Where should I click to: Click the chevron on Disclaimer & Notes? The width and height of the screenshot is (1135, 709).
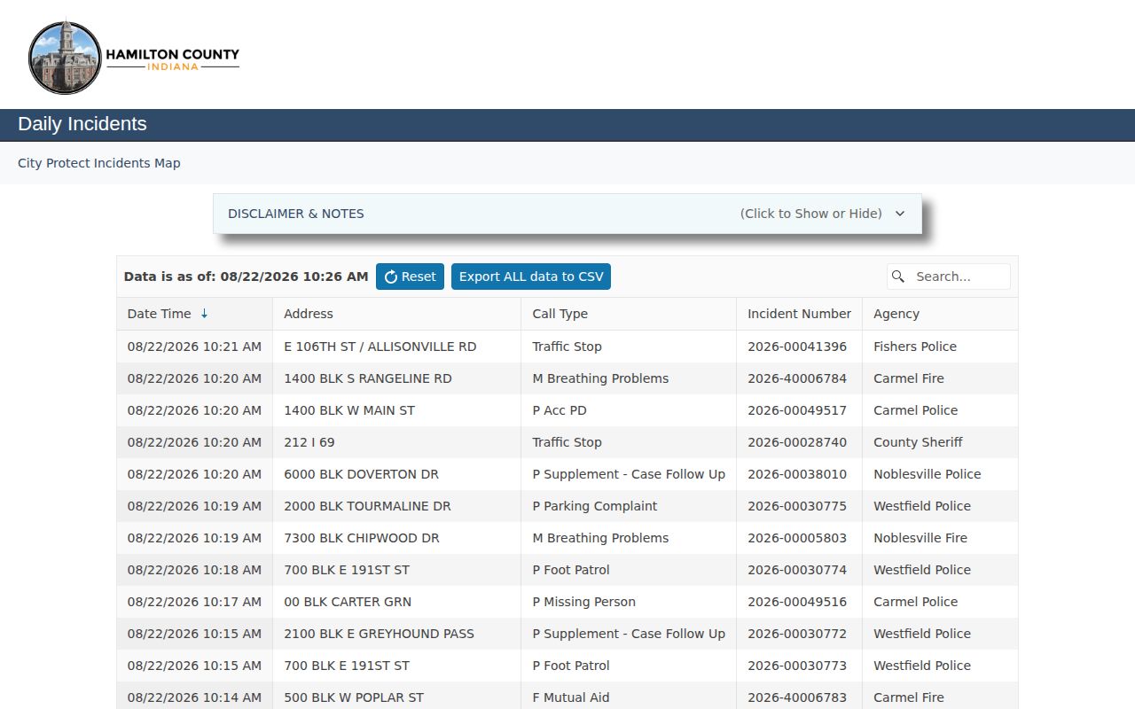click(x=900, y=214)
